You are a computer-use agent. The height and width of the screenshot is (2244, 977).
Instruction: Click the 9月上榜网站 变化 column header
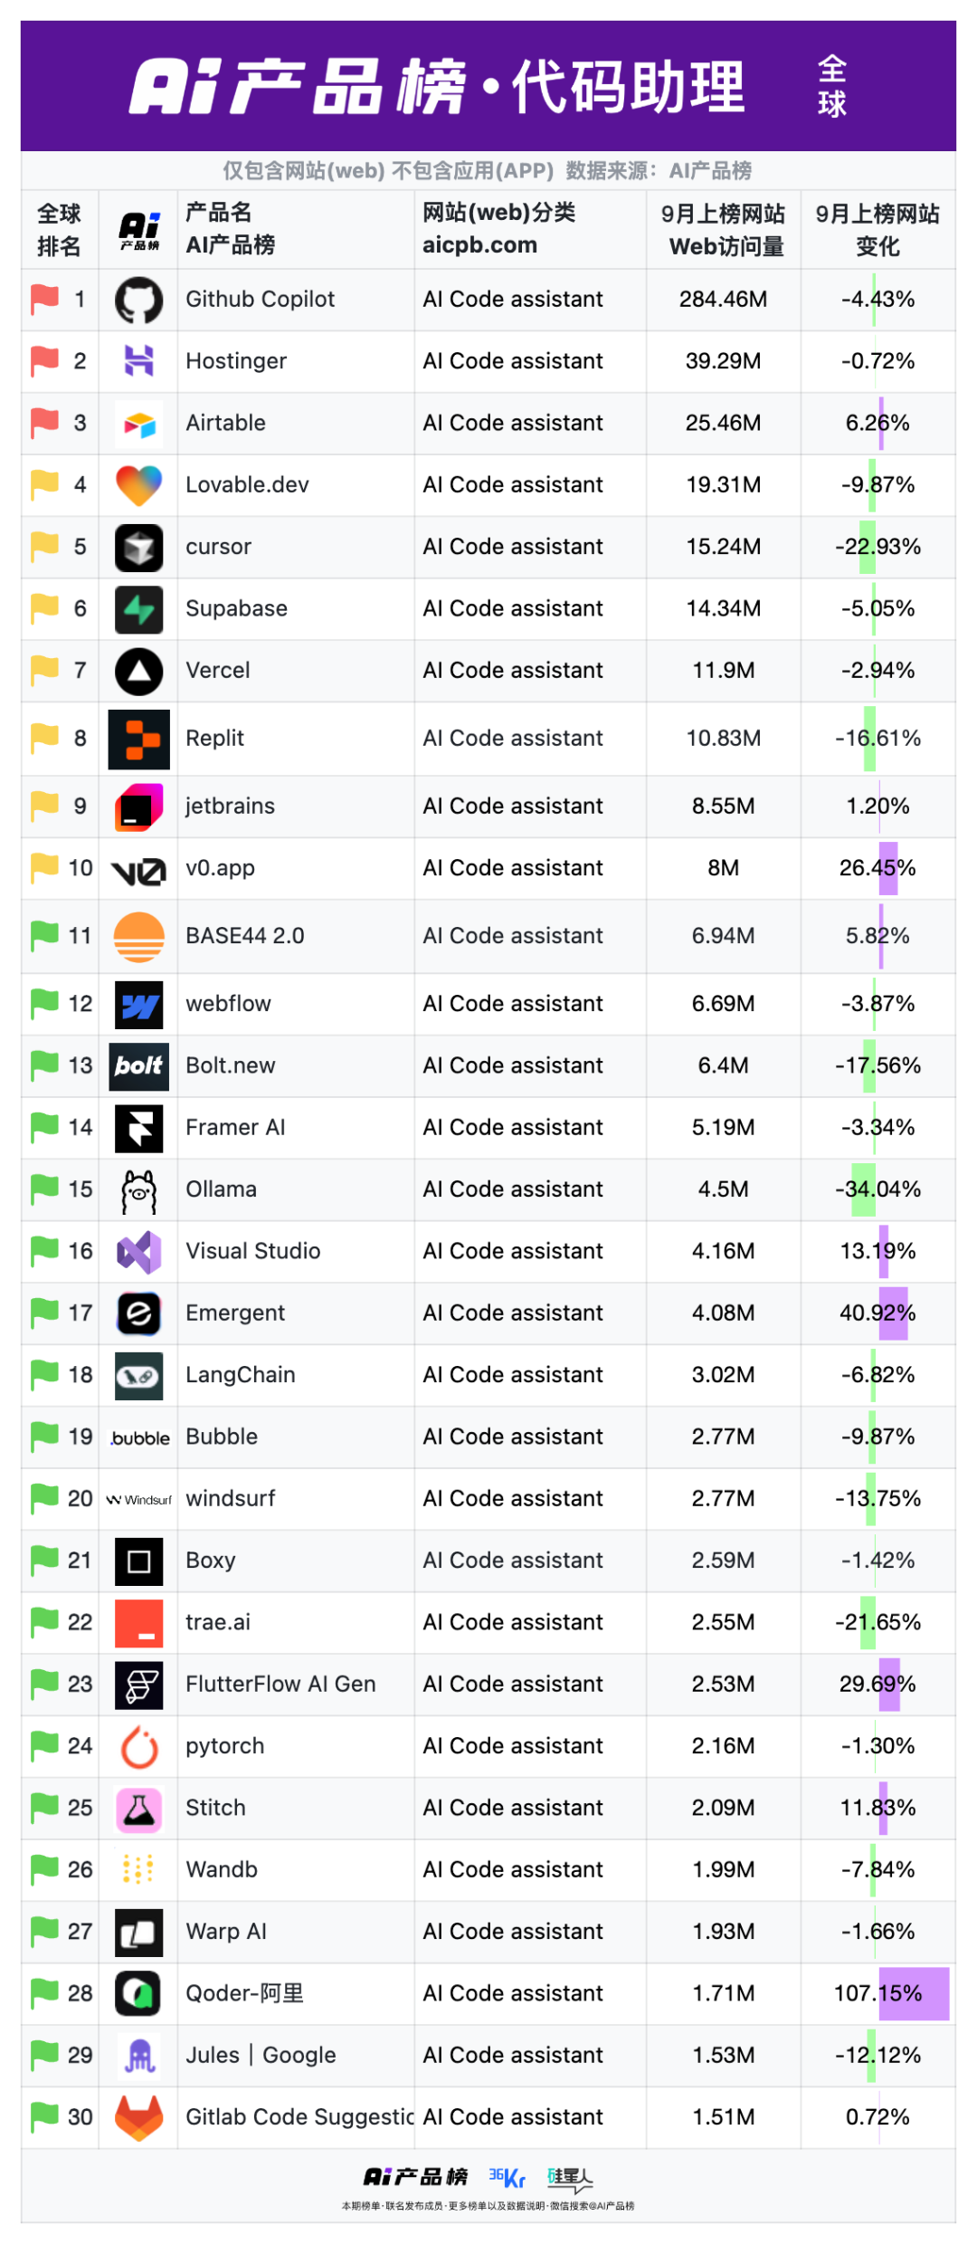point(877,230)
